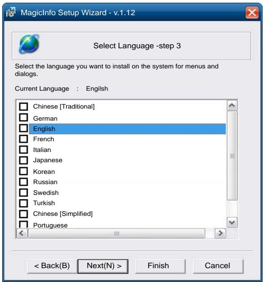The image size is (263, 282).
Task: Close the MagicInfo Setup Wizard window
Action: [x=252, y=13]
